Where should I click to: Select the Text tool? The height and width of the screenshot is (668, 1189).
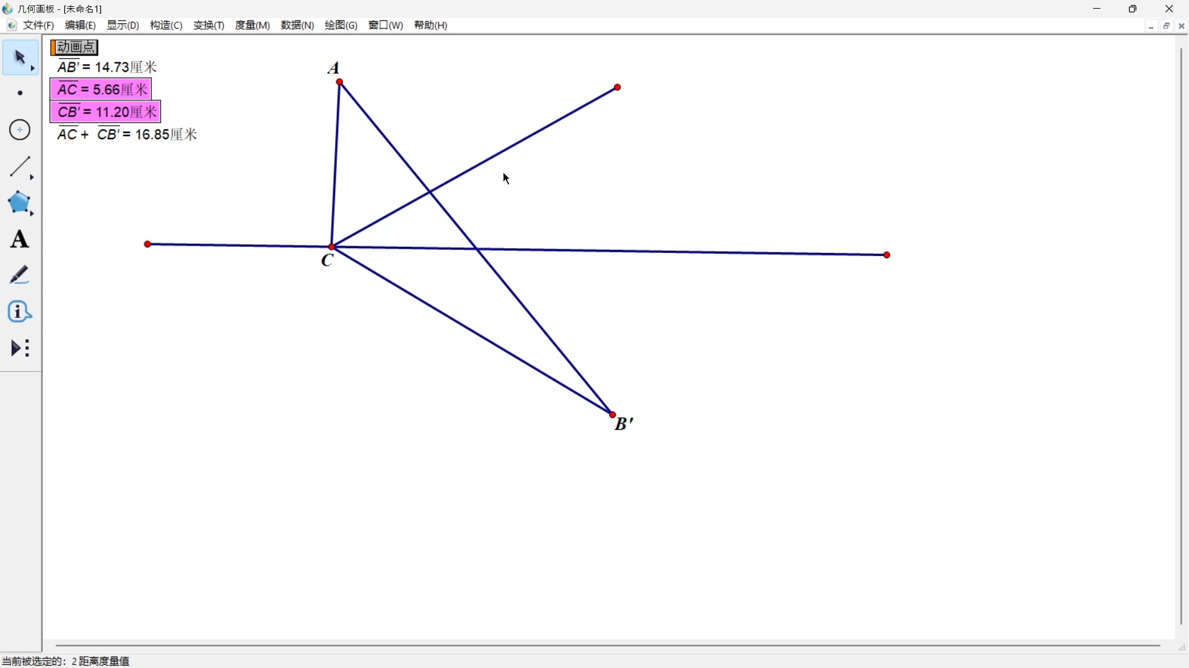20,239
